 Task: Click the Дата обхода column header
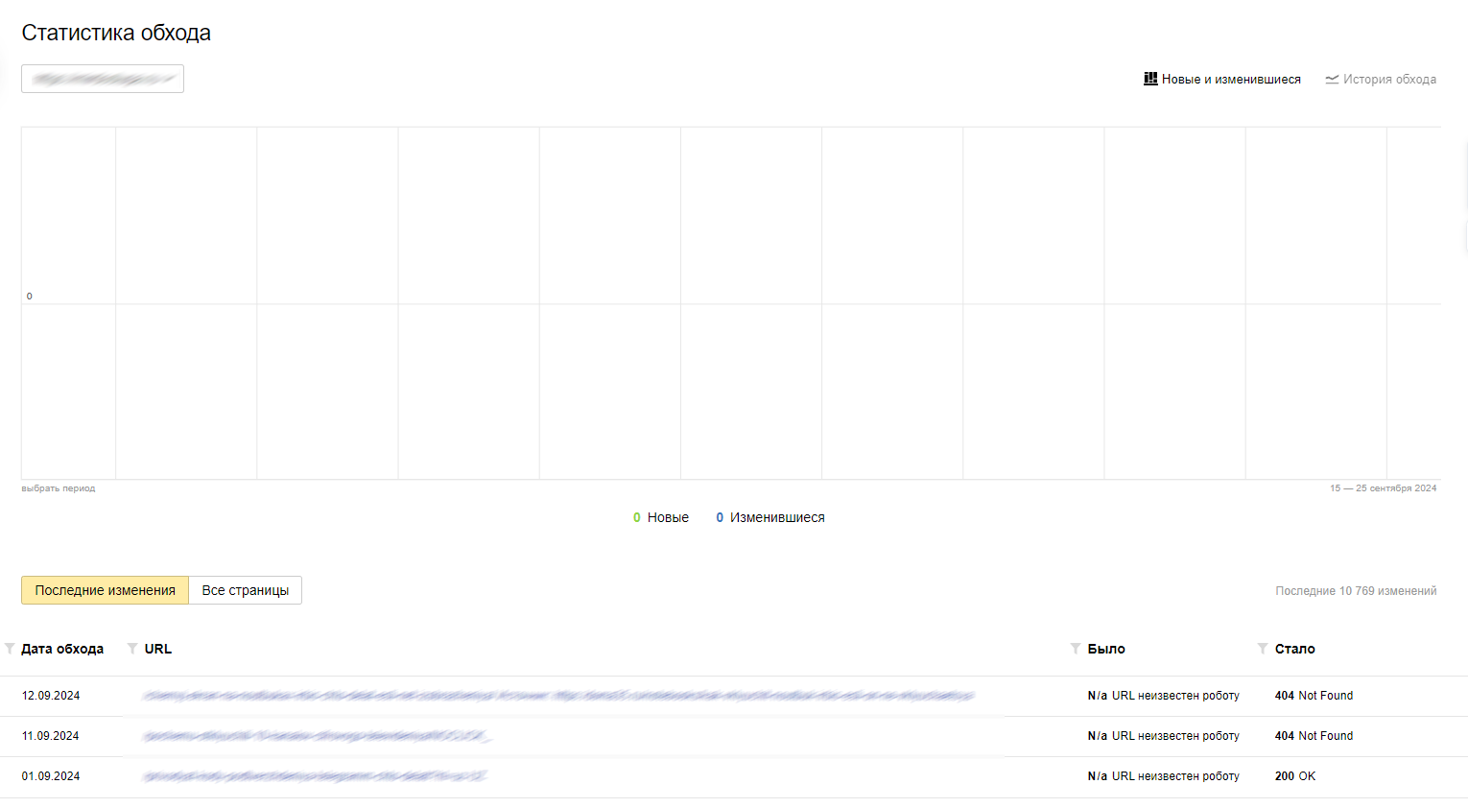(x=62, y=649)
